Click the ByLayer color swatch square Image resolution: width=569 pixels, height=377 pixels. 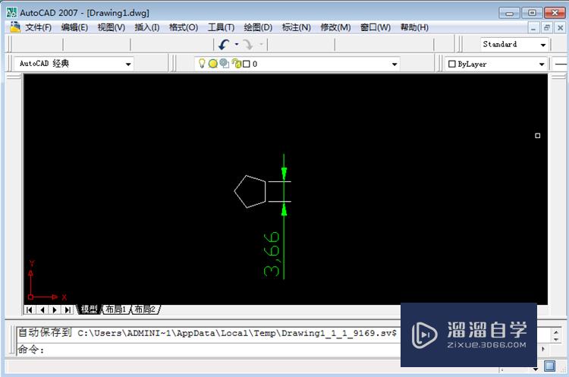[x=452, y=64]
